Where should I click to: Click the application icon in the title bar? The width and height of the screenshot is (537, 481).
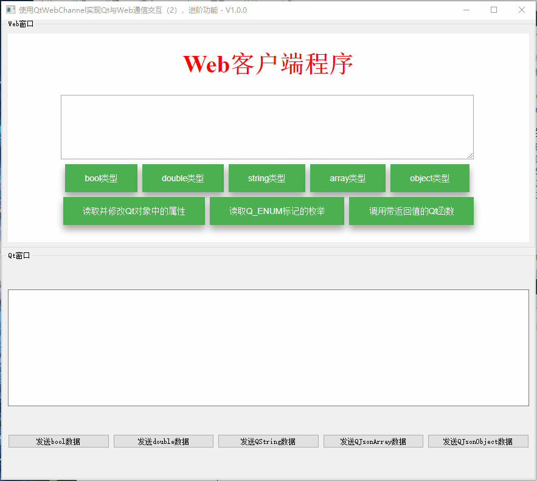pos(10,10)
